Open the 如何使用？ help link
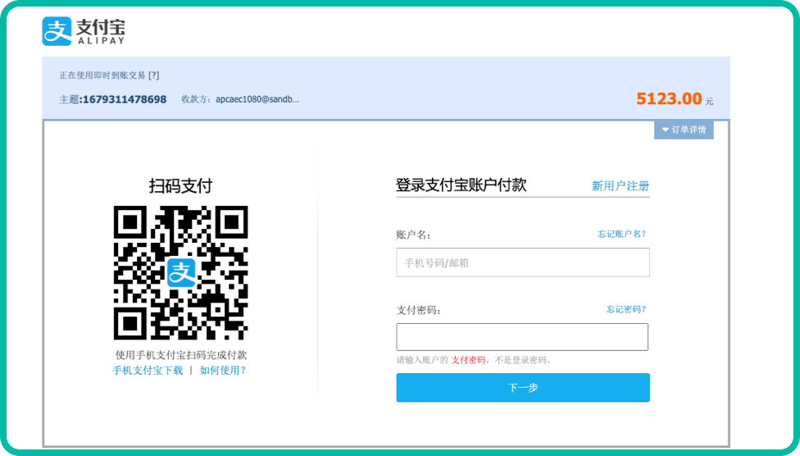This screenshot has height=456, width=800. pos(223,371)
